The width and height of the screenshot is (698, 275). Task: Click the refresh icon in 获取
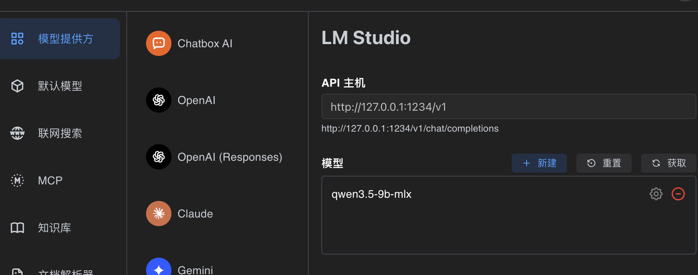(x=656, y=163)
